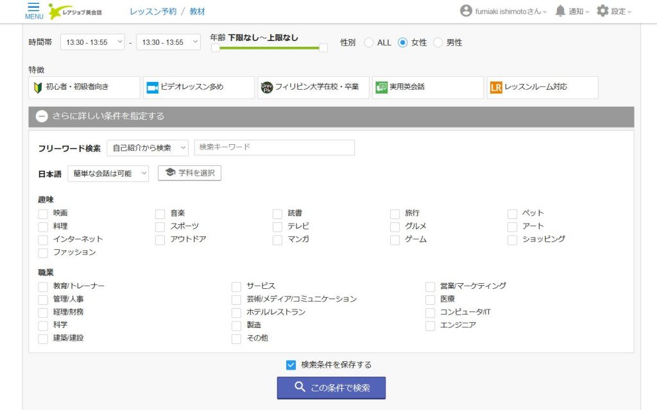This screenshot has width=657, height=410.
Task: Uncheck 検索条件を保存する checkbox
Action: tap(291, 365)
